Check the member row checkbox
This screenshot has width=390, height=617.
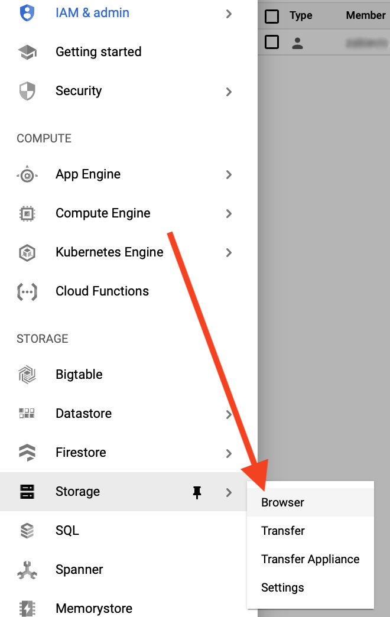pos(272,42)
